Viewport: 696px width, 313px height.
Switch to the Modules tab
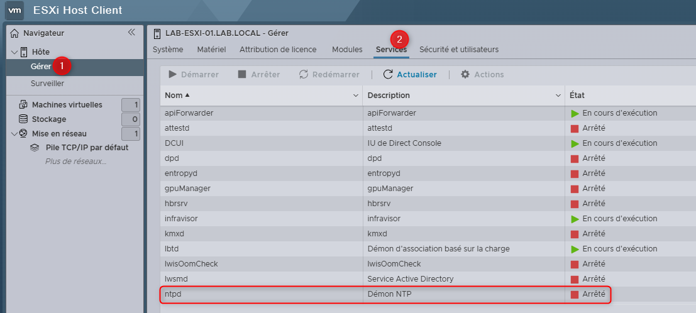347,49
